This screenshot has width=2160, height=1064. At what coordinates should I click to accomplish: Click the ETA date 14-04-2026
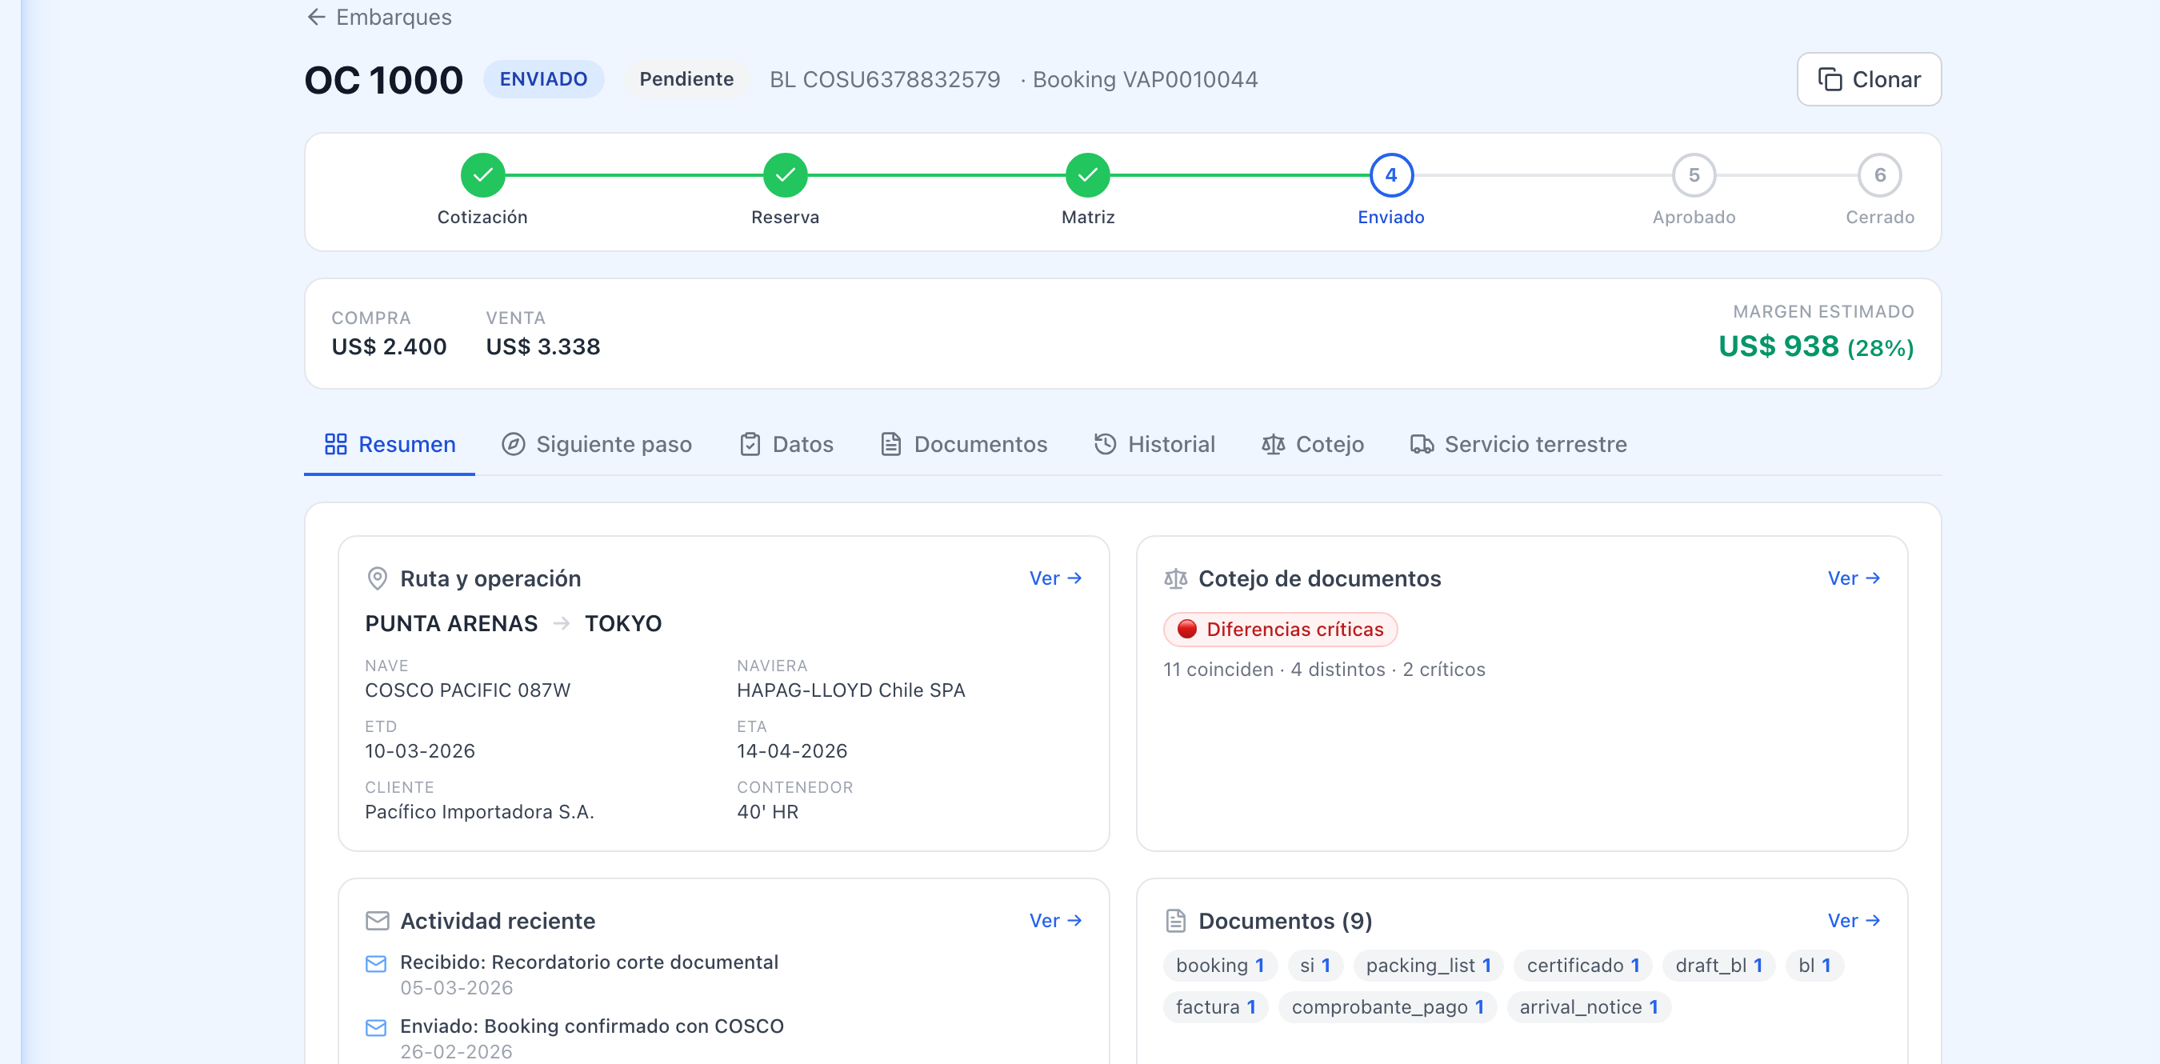click(791, 751)
